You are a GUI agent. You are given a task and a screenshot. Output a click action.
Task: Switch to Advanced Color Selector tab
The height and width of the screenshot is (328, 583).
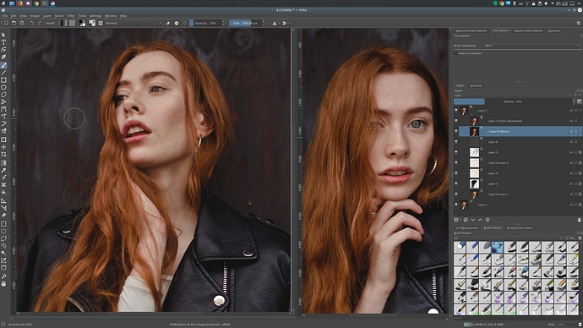tap(471, 31)
